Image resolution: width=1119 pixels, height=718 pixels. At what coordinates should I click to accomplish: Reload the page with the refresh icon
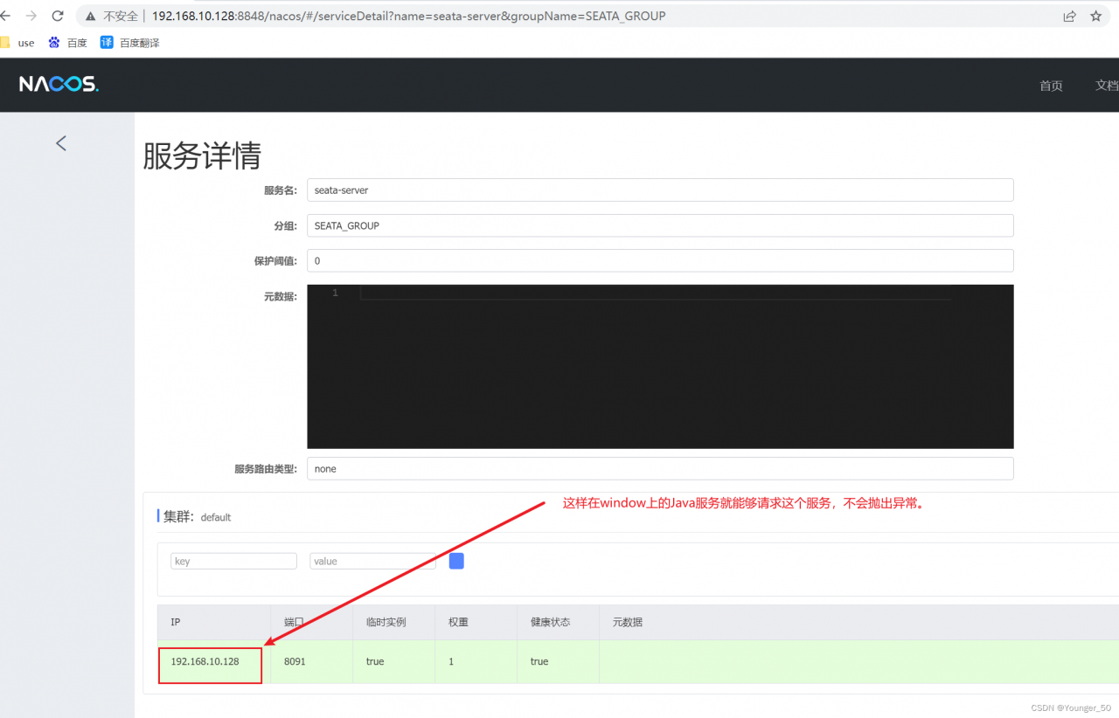click(58, 16)
